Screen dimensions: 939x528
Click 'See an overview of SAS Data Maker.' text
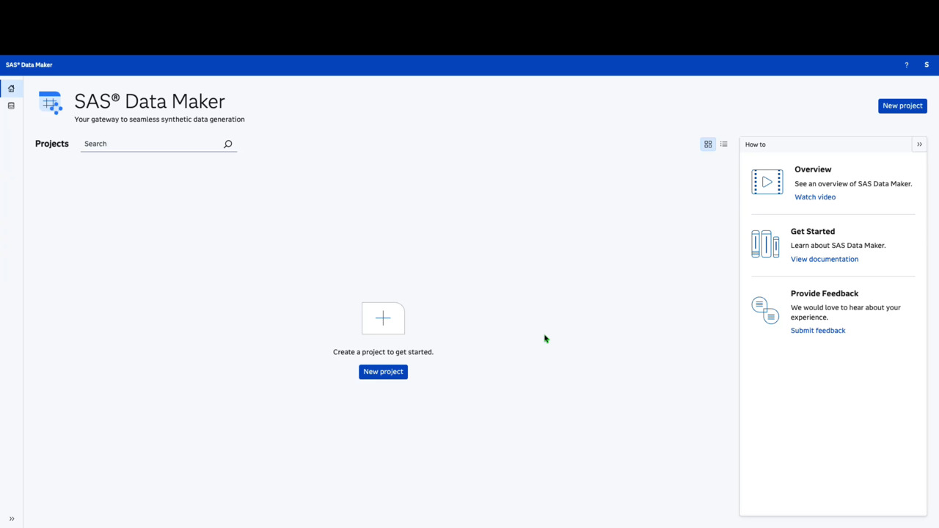point(853,184)
